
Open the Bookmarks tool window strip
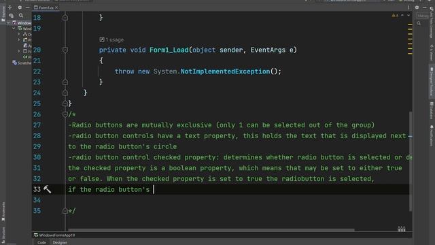3,212
